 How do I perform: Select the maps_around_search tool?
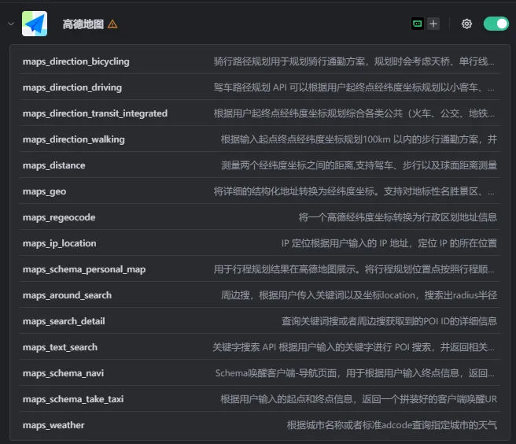(260, 295)
